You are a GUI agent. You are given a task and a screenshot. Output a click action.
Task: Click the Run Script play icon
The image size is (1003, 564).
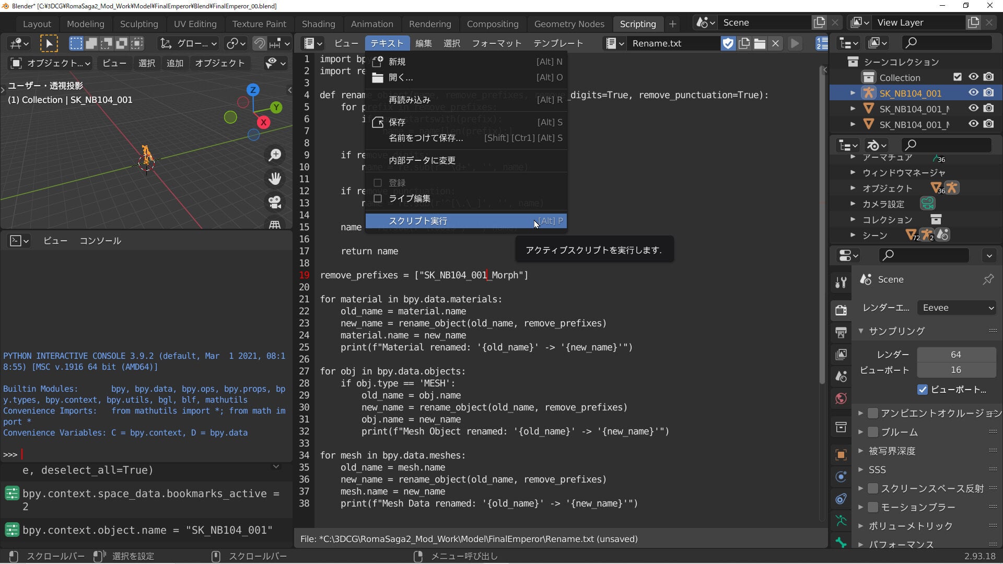click(x=795, y=43)
